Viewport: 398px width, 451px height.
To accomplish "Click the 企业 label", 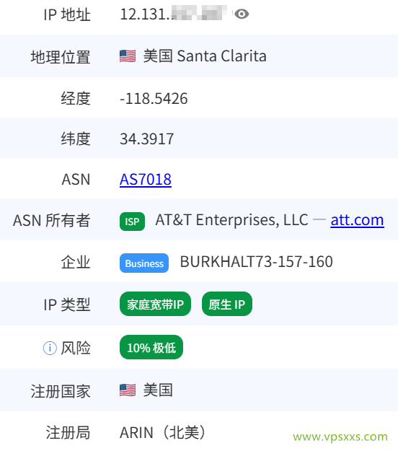I will [76, 263].
